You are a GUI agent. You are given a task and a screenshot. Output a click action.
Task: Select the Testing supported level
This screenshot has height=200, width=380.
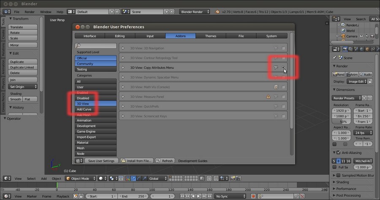[x=95, y=69]
